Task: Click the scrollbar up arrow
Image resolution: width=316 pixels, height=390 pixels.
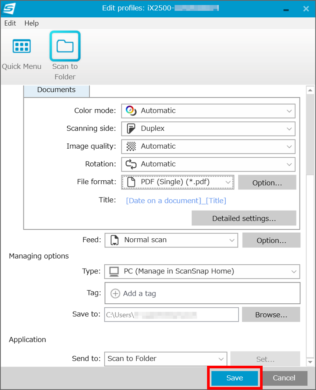Action: (x=310, y=90)
